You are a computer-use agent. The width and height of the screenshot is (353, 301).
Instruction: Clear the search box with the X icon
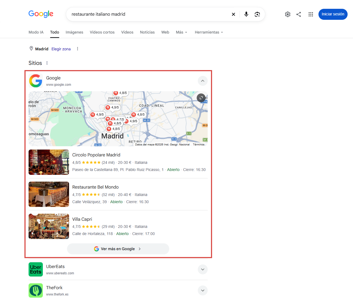coord(234,14)
